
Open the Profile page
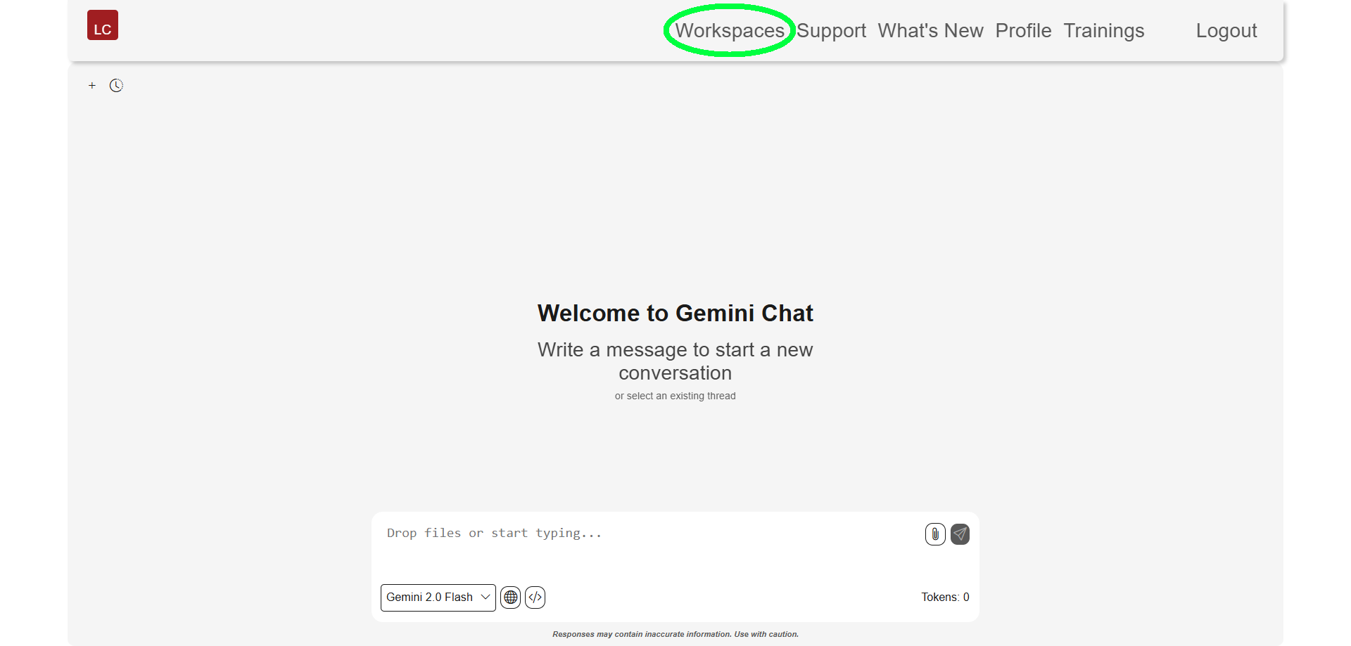coord(1023,31)
